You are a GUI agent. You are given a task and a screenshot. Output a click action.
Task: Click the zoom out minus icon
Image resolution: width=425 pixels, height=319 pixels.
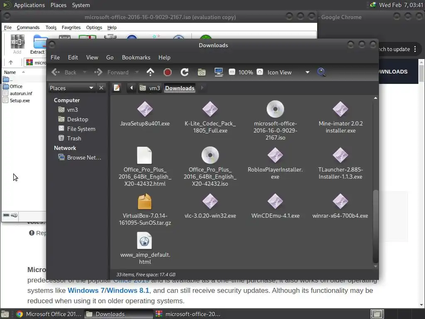click(232, 72)
